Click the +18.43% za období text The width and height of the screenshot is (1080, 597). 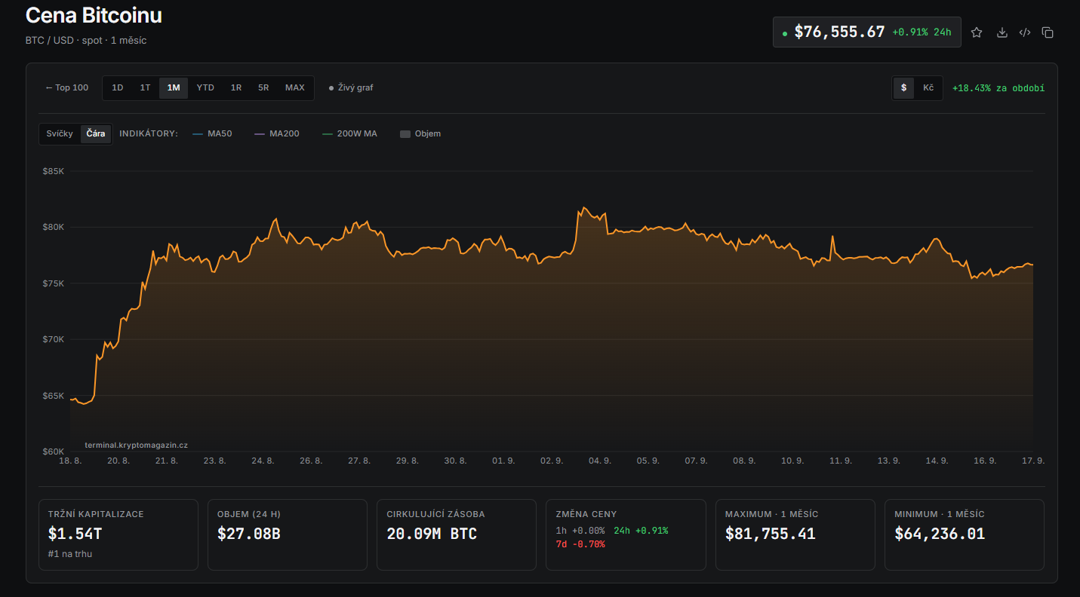coord(998,88)
